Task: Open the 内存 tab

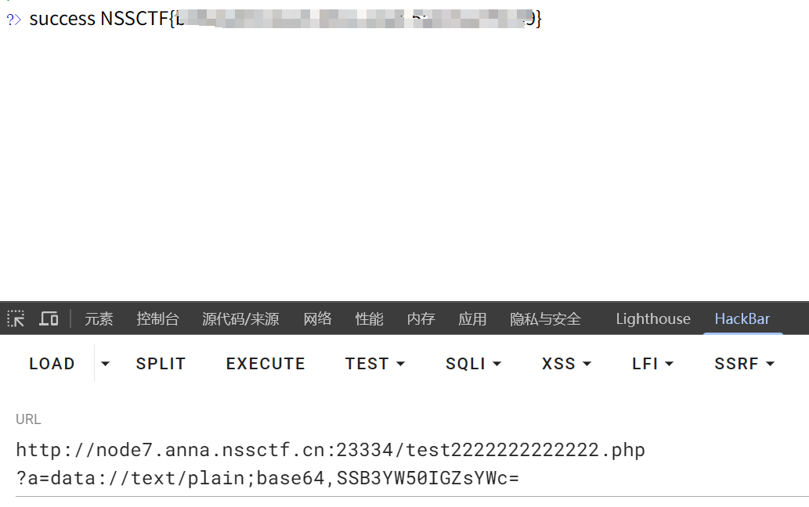Action: click(421, 319)
